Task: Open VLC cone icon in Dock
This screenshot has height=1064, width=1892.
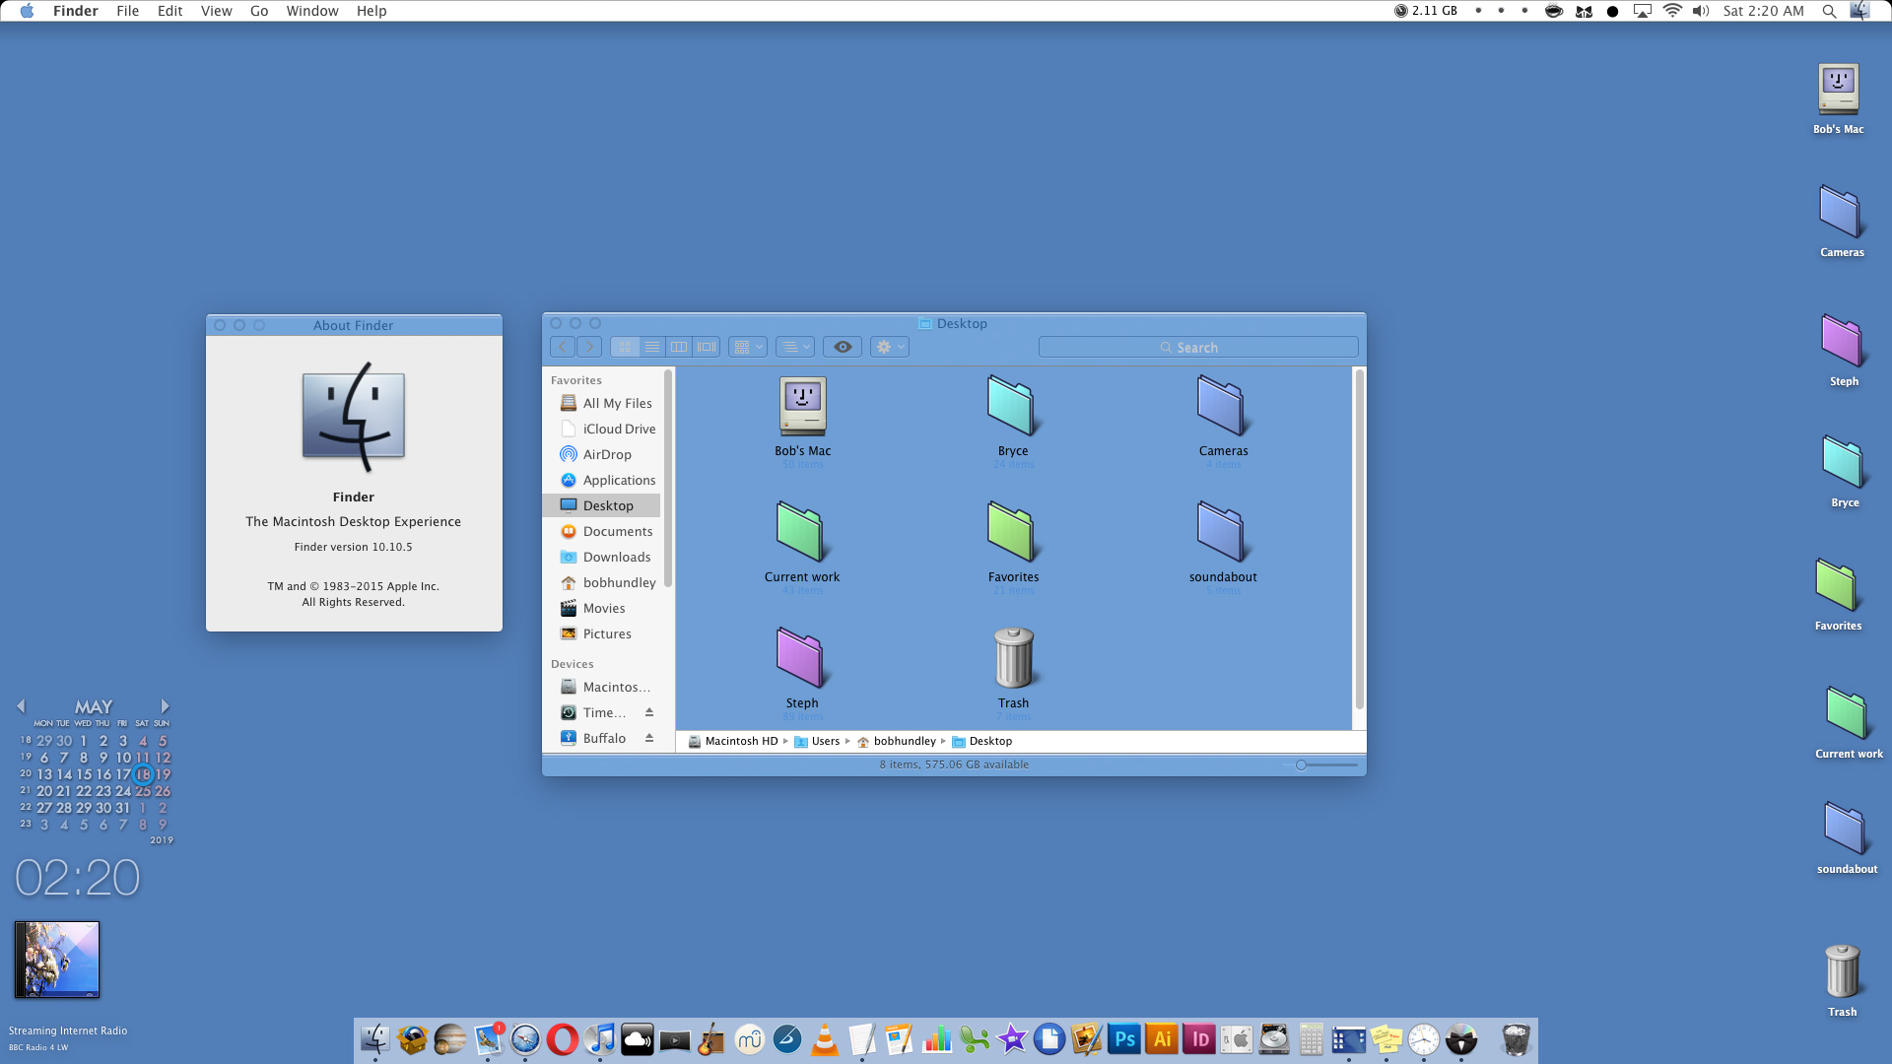Action: [x=825, y=1039]
